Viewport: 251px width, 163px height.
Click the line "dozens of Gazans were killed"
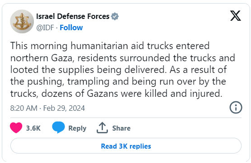105,94
